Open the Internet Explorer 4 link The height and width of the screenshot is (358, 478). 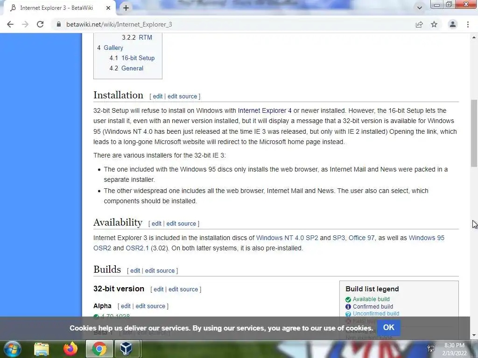[x=265, y=110]
